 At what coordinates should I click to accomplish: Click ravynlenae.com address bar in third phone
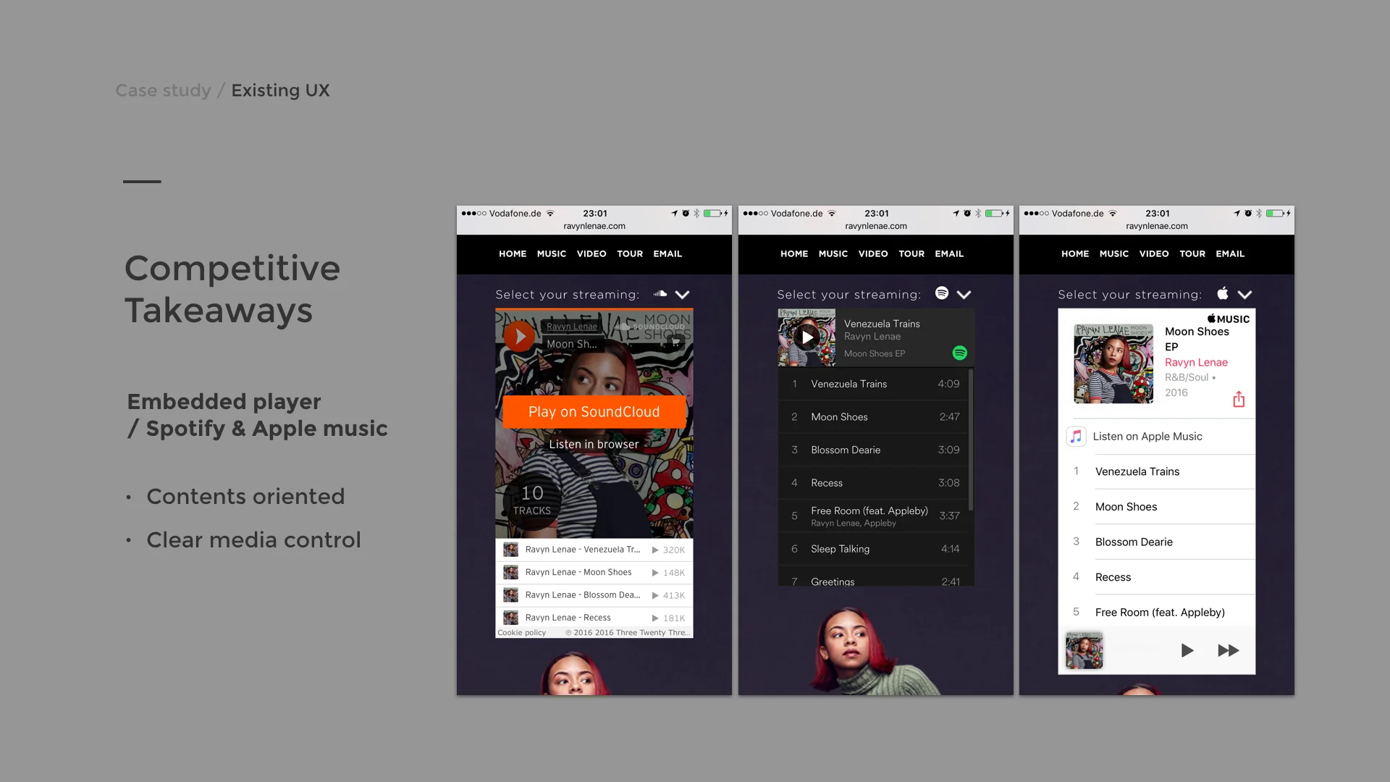coord(1157,226)
